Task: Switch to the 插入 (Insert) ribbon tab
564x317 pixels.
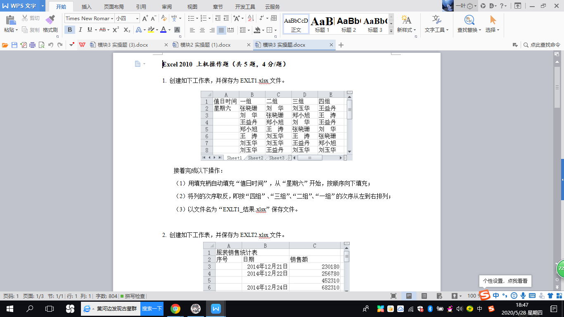Action: [87, 7]
